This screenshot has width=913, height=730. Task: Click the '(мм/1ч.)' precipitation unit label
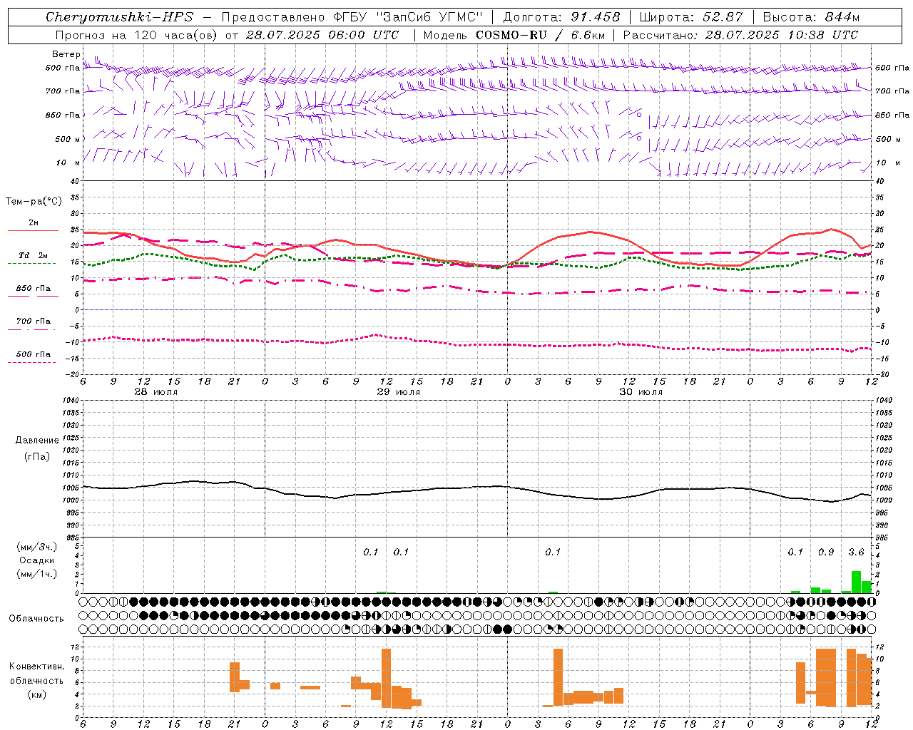coord(37,573)
